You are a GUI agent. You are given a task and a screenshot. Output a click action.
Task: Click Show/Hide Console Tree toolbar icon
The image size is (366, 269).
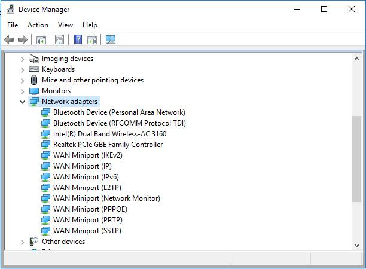pos(41,40)
